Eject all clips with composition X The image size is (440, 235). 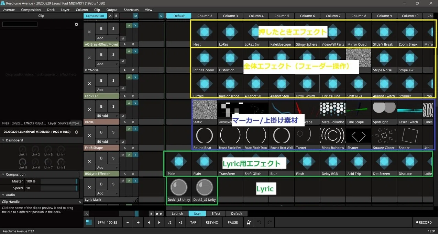tap(110, 16)
